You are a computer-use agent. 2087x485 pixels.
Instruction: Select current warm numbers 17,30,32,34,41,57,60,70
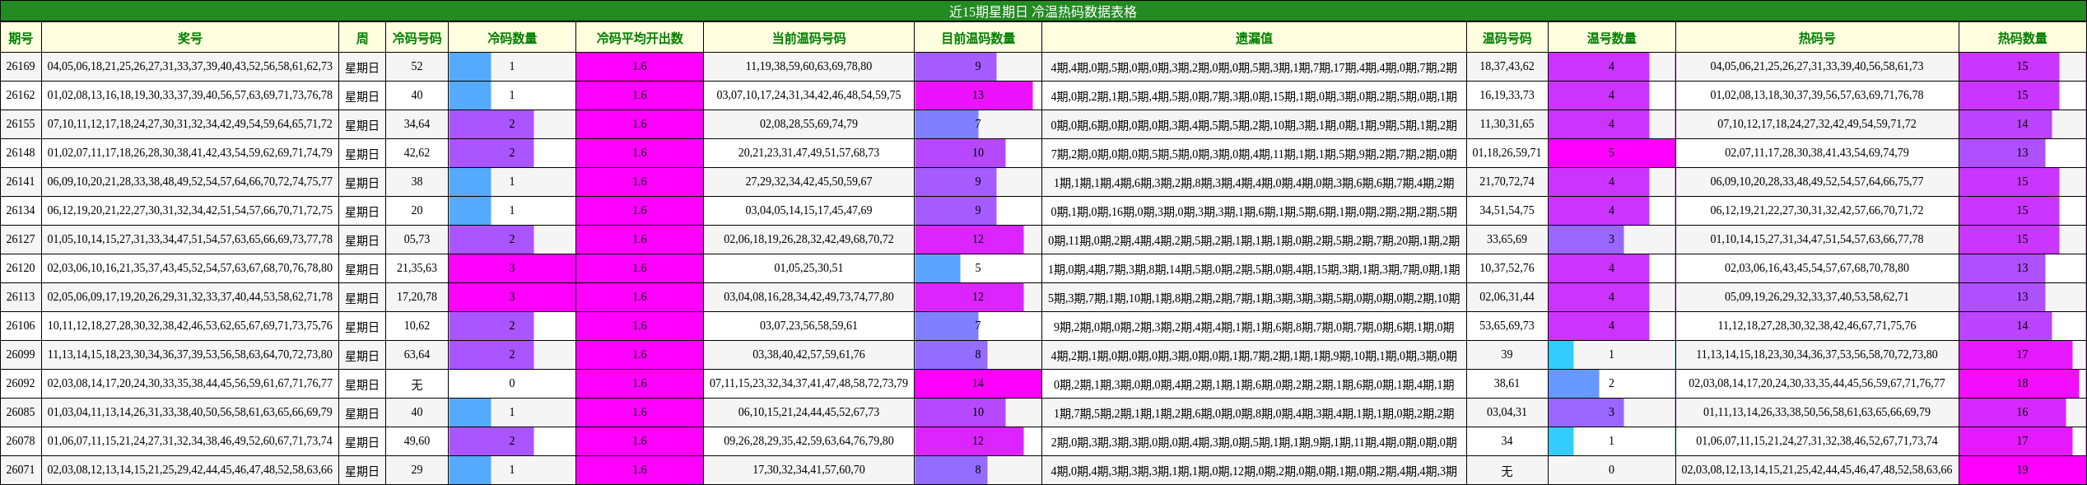click(x=808, y=470)
